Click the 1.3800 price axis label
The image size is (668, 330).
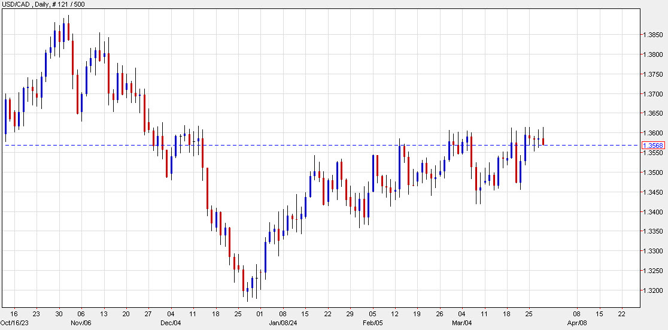pos(652,55)
